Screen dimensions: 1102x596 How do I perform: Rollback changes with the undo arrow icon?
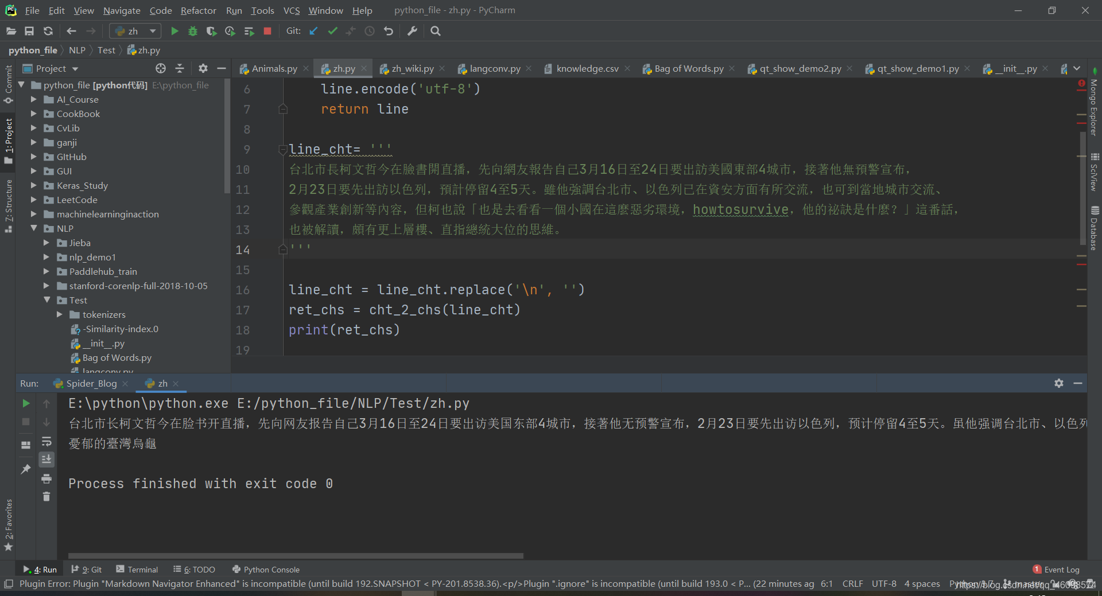(x=389, y=31)
